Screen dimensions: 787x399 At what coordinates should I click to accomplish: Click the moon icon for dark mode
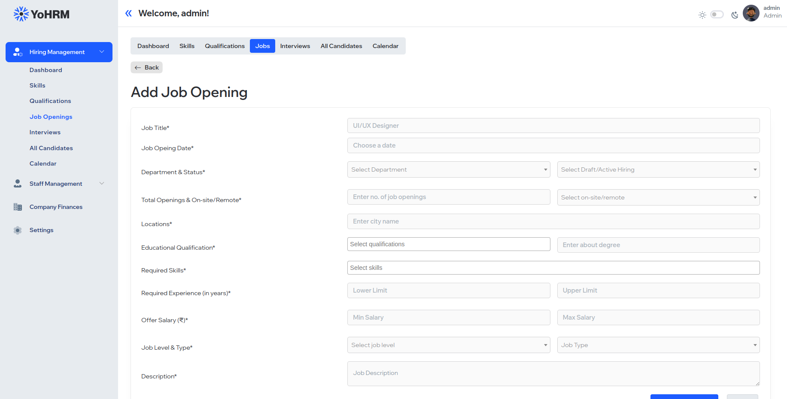click(x=735, y=15)
